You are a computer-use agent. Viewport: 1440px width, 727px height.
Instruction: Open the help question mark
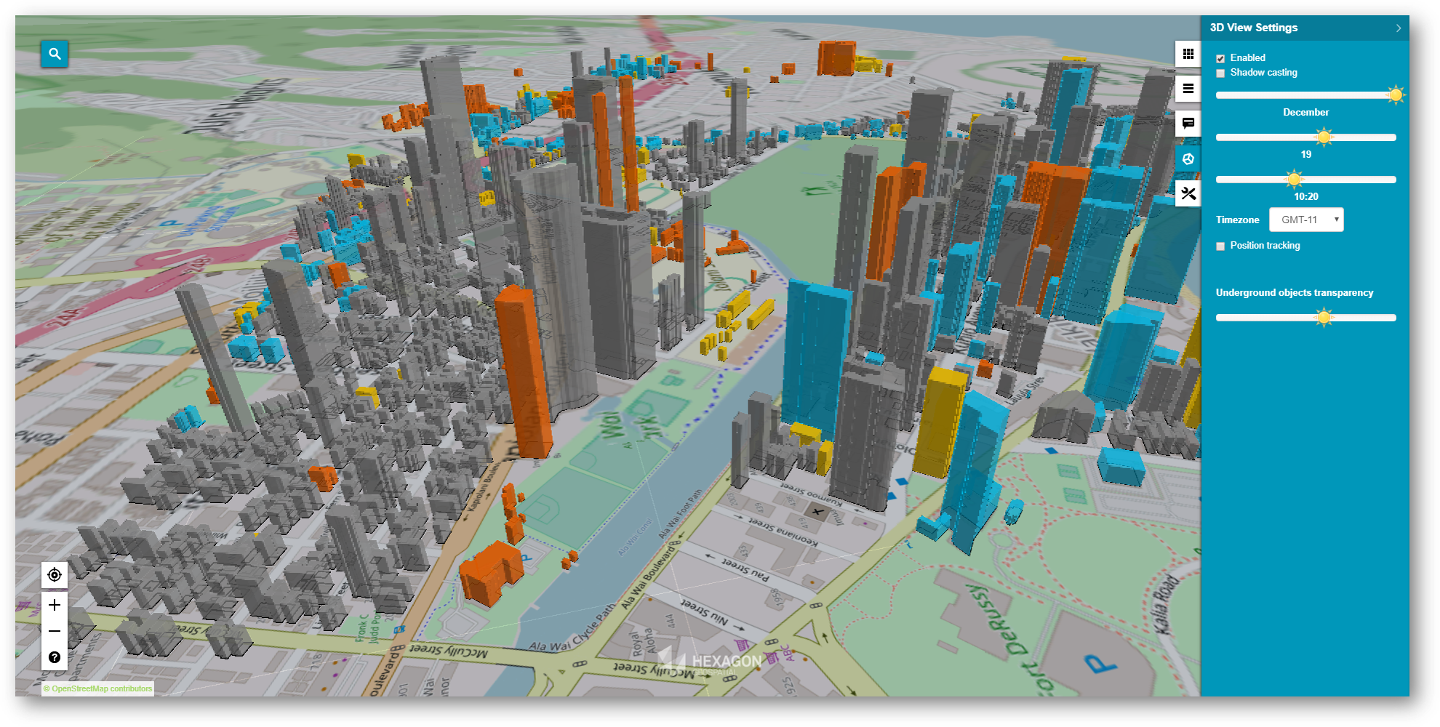[55, 657]
